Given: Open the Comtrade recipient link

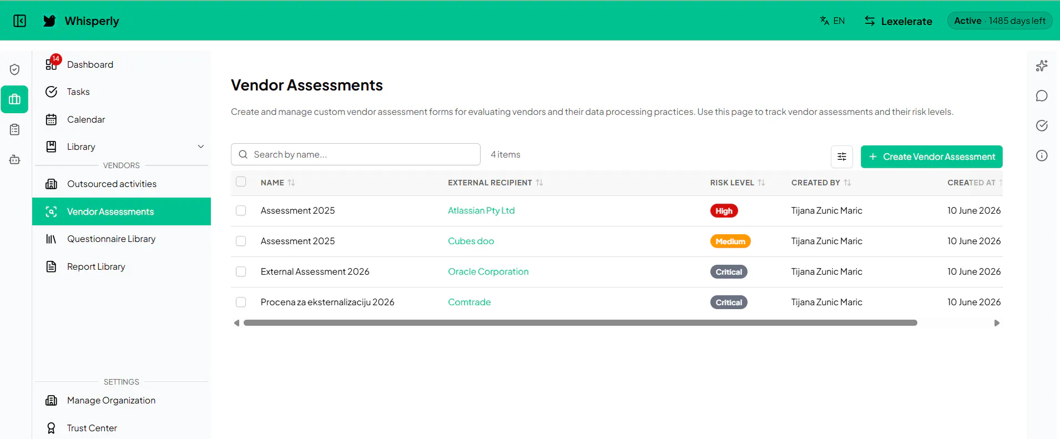Looking at the screenshot, I should click(470, 302).
